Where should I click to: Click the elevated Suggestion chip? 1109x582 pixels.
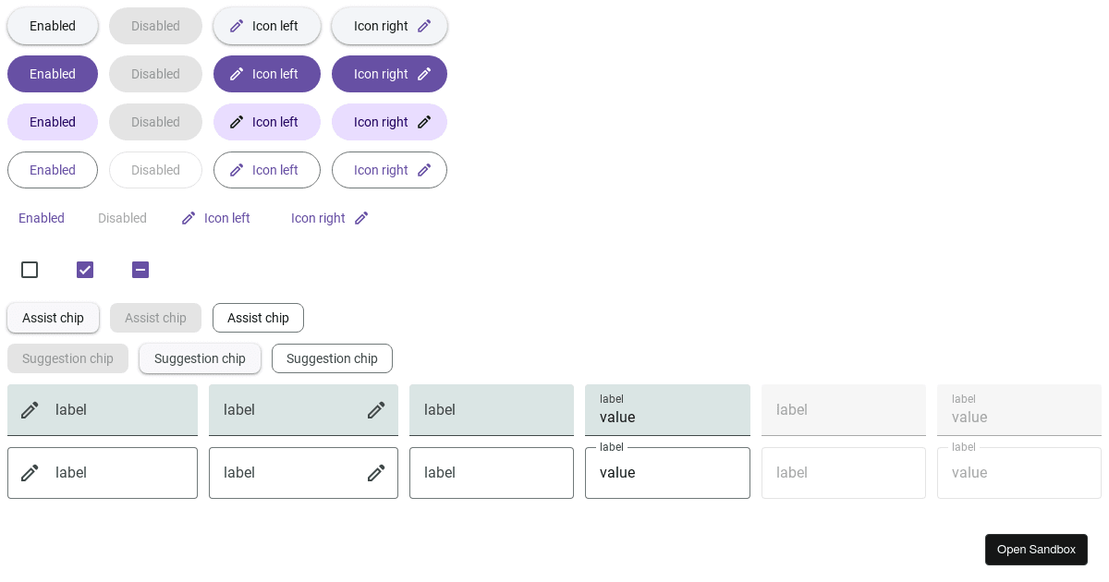(200, 358)
